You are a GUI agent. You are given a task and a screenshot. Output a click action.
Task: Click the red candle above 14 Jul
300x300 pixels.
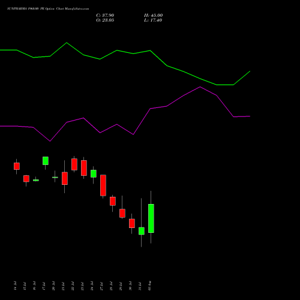pyautogui.click(x=17, y=166)
